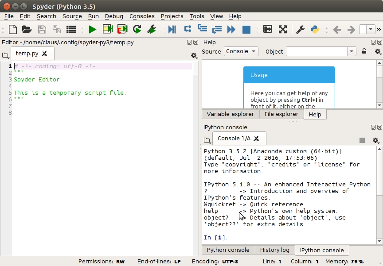Close the Help pane

coord(379,42)
